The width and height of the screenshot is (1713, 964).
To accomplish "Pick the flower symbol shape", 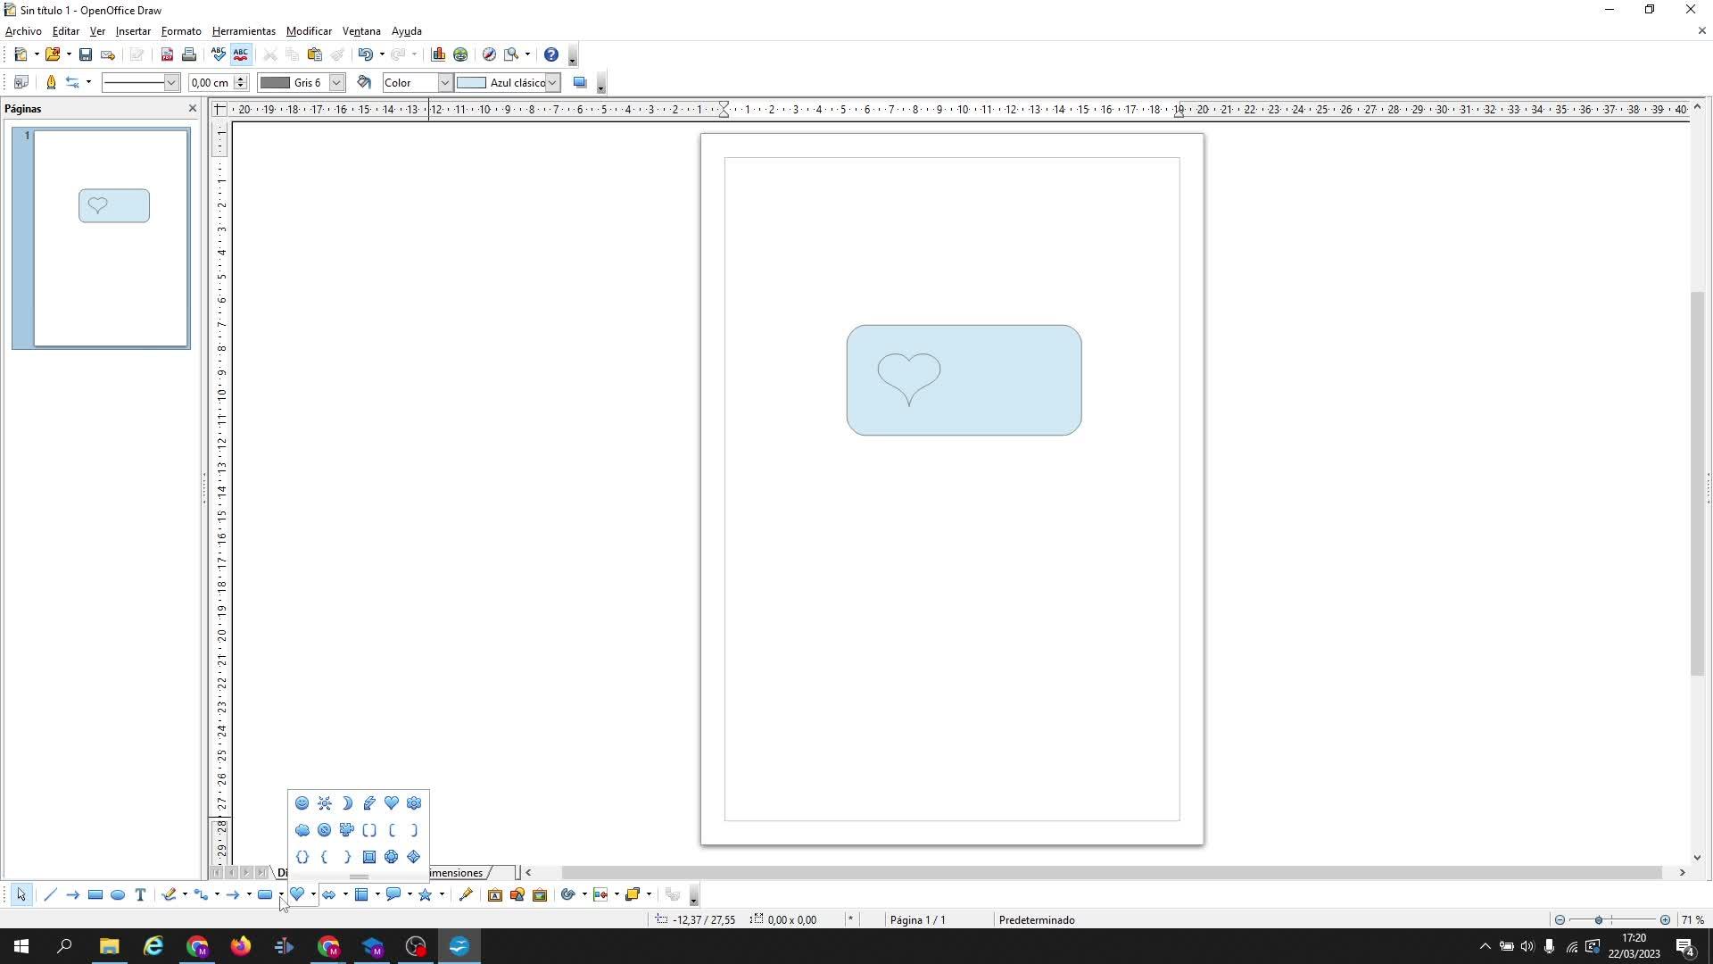I will point(414,803).
